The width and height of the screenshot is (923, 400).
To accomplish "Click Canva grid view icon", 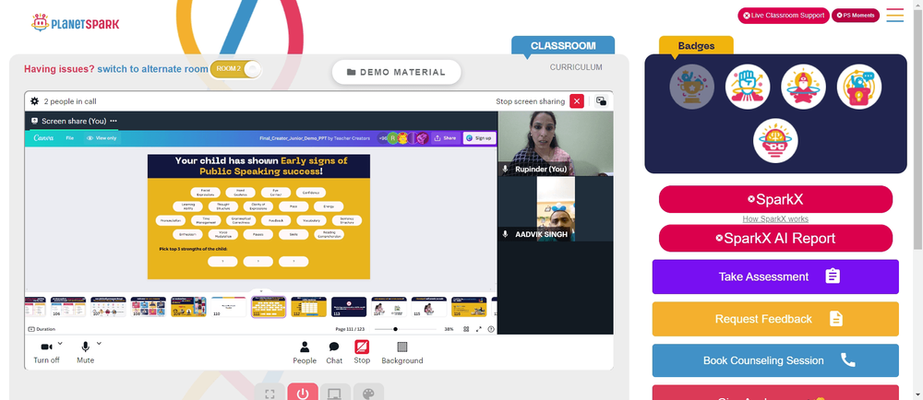I will (466, 330).
